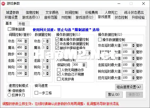Adjust the 走路 data amount spinner
The width and height of the screenshot is (150, 108).
tap(48, 60)
